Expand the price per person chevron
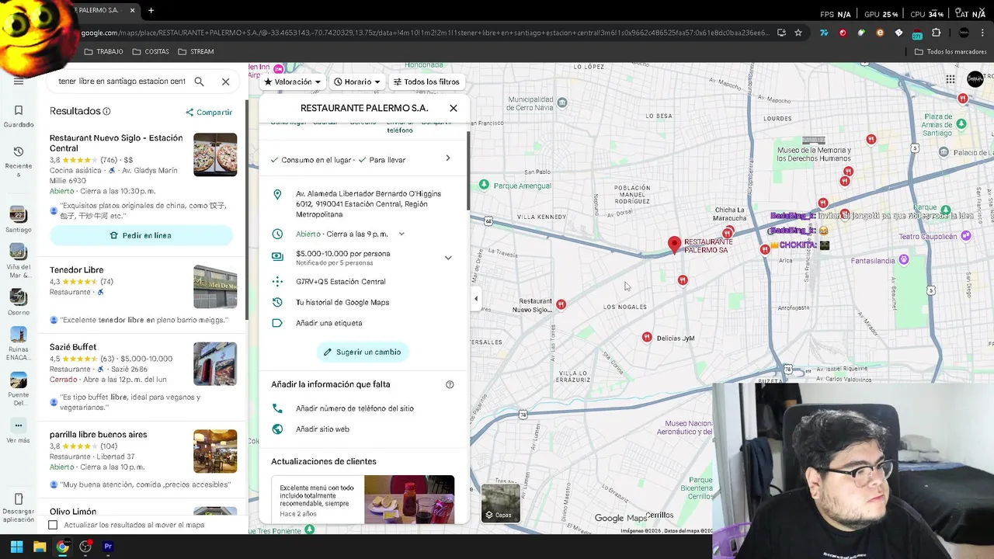Screen dimensions: 994x559 click(x=448, y=258)
